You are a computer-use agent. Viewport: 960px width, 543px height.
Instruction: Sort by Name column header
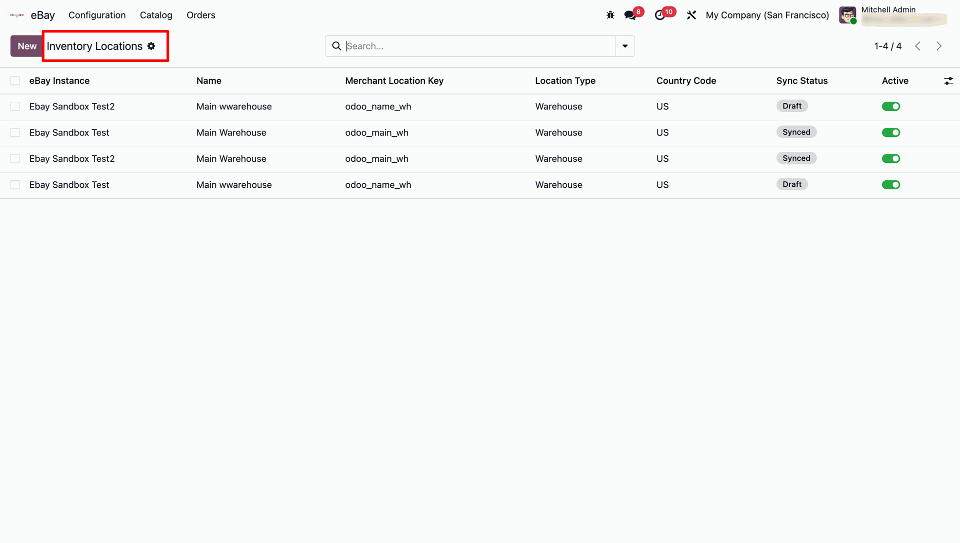pos(209,80)
